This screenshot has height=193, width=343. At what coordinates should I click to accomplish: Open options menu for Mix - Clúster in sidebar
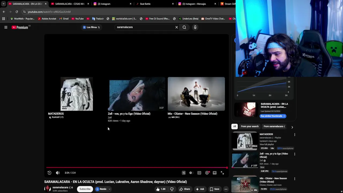click(294, 179)
